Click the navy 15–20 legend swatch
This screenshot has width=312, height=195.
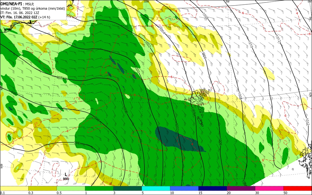click(x=213, y=188)
